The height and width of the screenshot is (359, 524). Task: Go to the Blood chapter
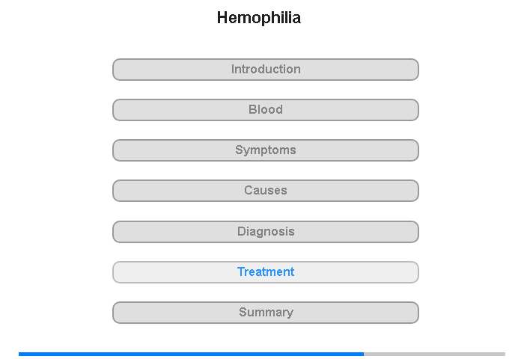[x=266, y=110]
